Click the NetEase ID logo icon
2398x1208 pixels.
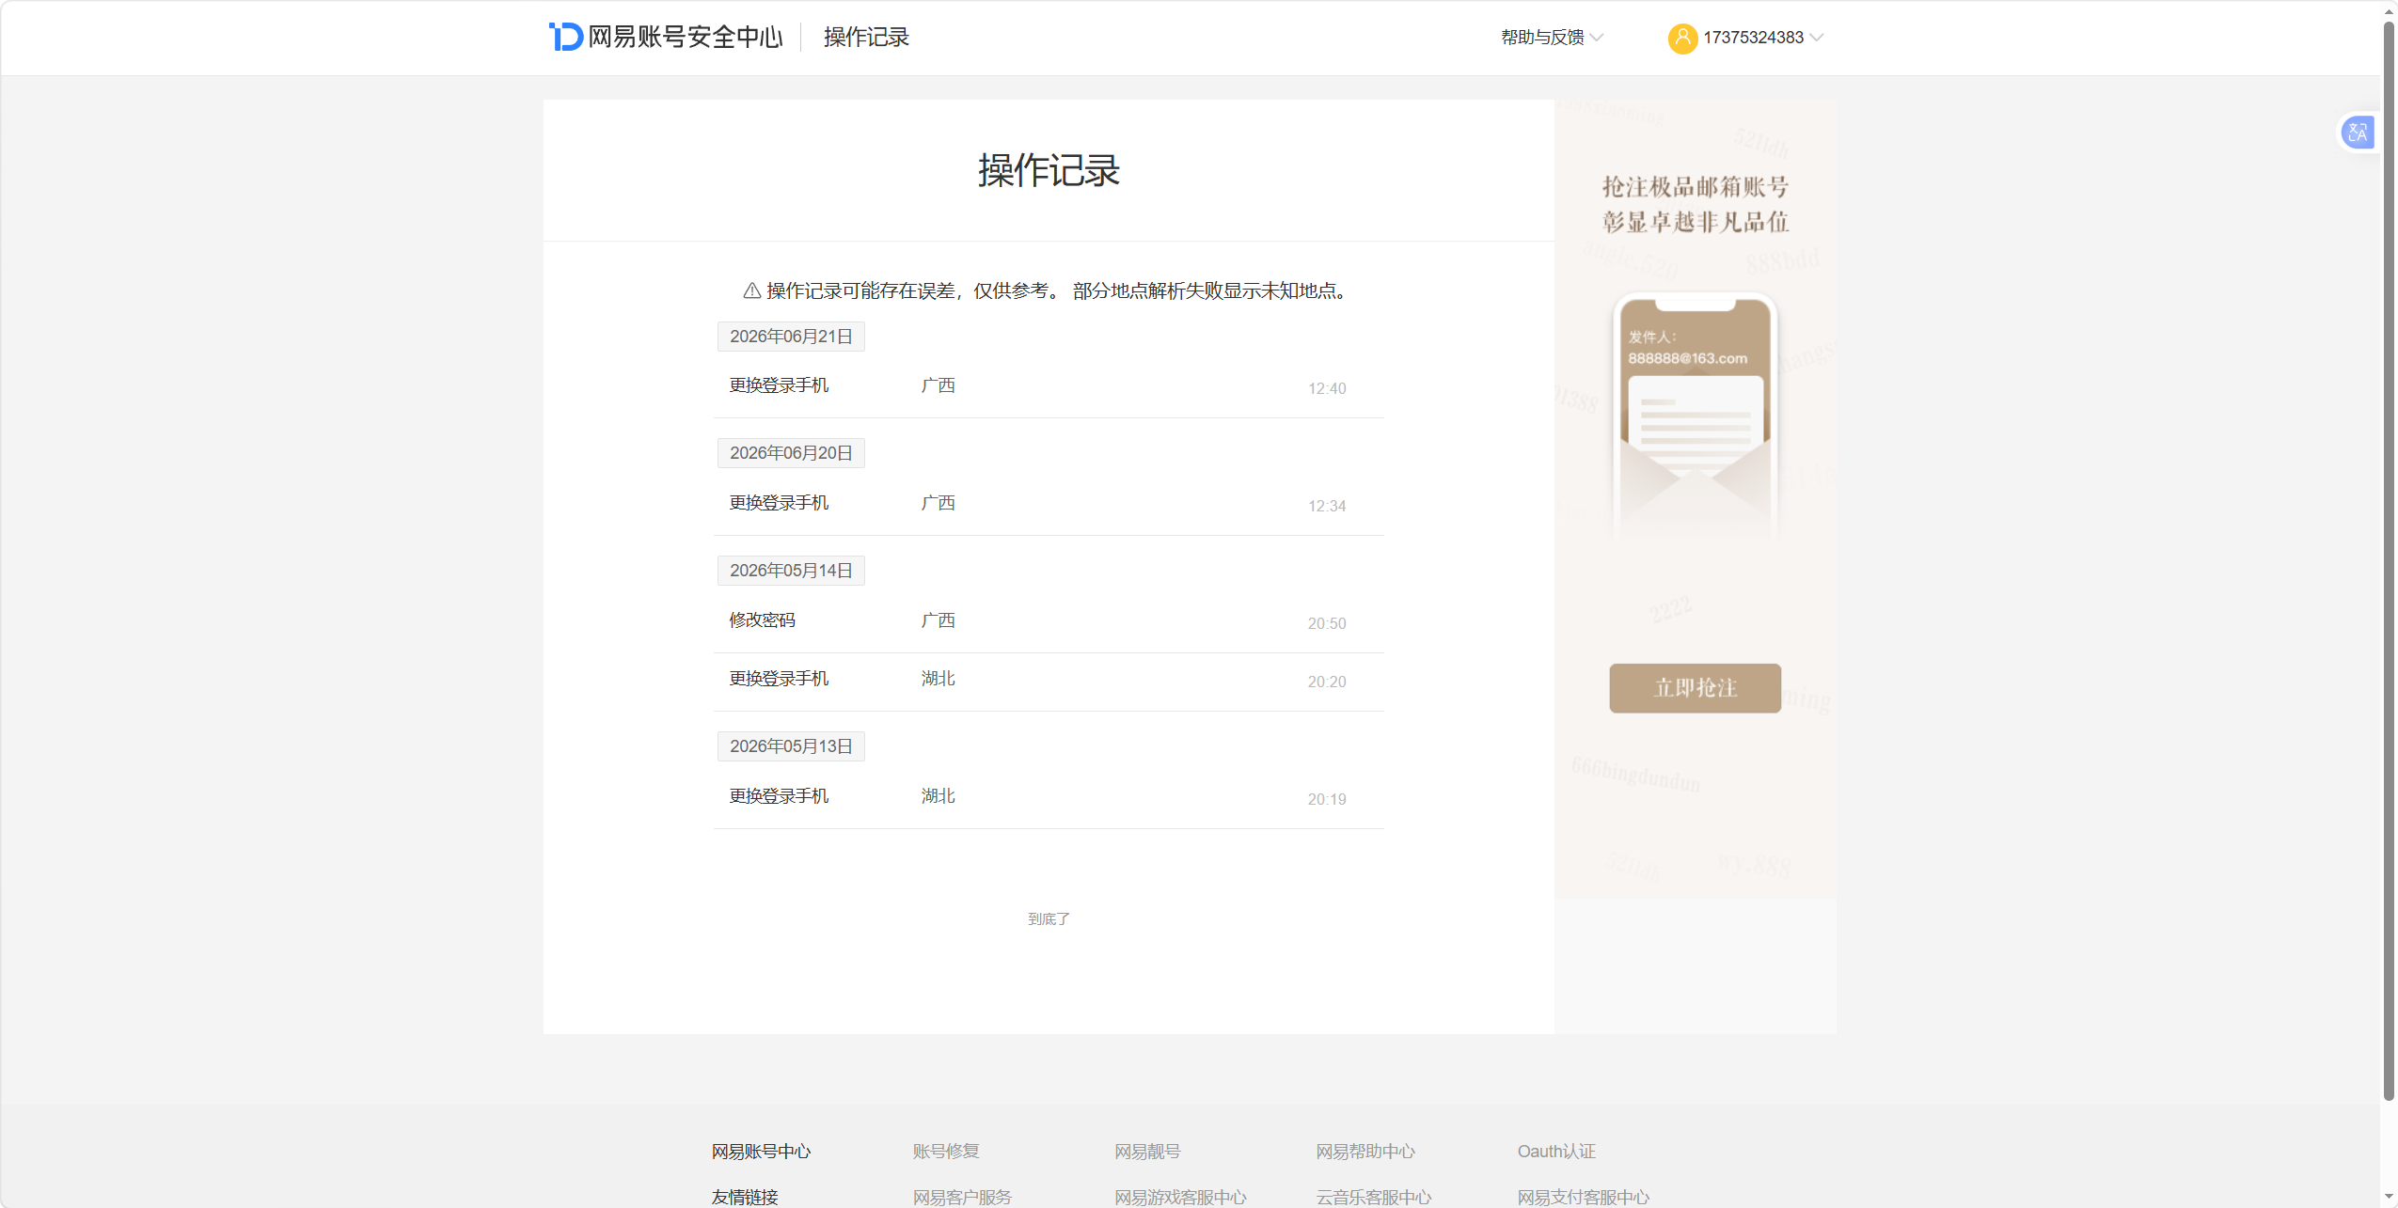[x=566, y=37]
